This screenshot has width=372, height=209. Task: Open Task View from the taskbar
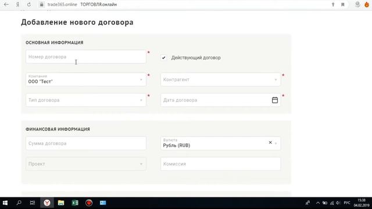(x=33, y=203)
